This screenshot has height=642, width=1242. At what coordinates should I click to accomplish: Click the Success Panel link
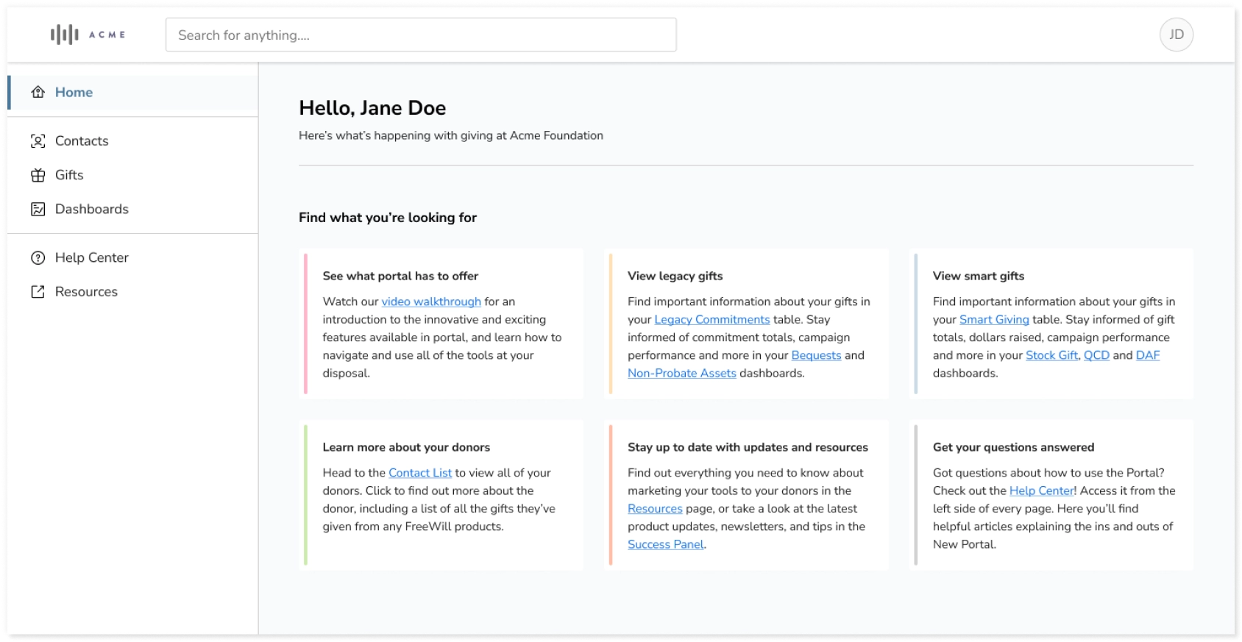pyautogui.click(x=665, y=544)
